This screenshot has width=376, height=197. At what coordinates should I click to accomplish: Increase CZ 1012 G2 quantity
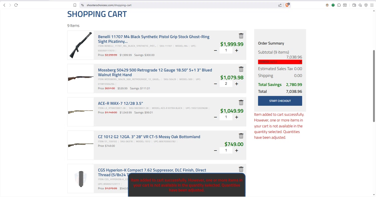237,151
